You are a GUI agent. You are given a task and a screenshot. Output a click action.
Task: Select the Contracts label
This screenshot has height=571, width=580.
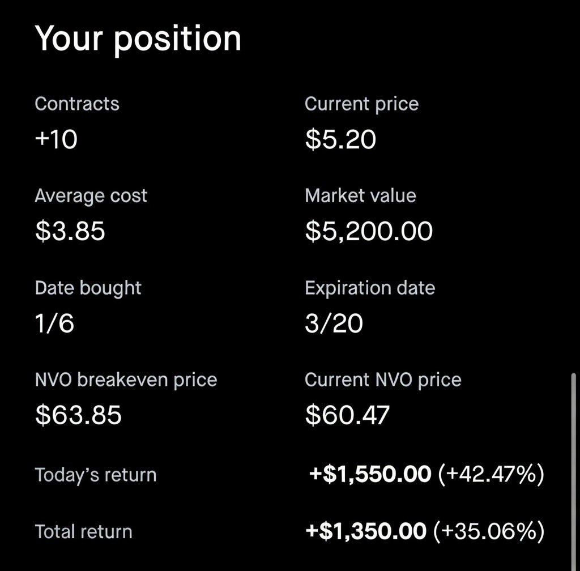tap(77, 104)
